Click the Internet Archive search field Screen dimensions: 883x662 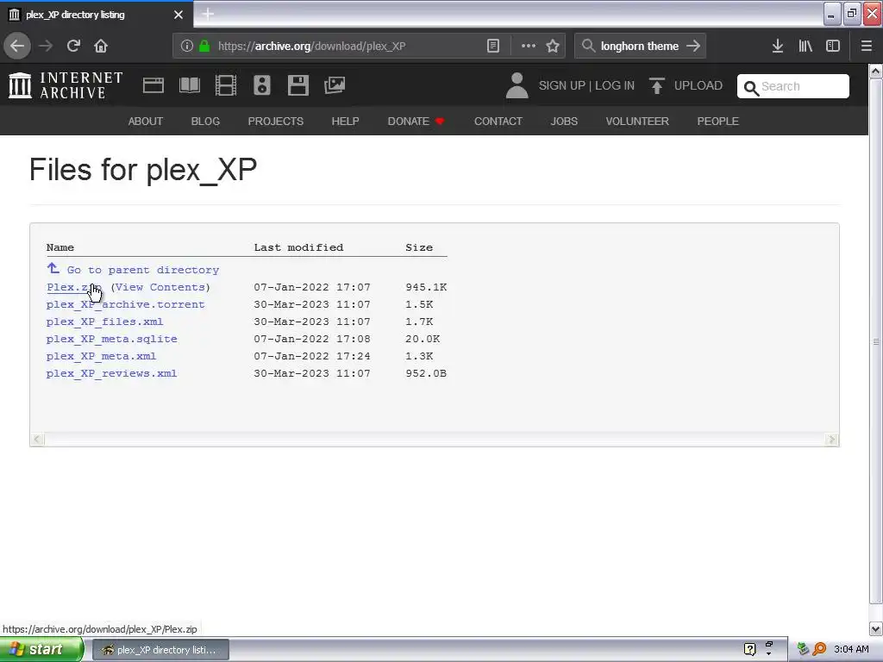[793, 86]
